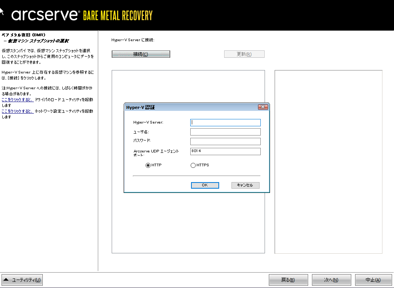Open the ユーティリティ(U) utilities menu
394x288 pixels.
pyautogui.click(x=22, y=280)
